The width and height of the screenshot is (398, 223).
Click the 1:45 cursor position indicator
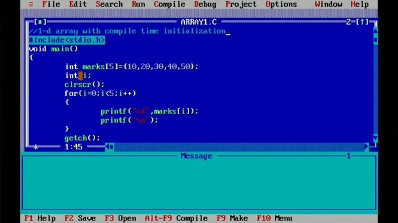(73, 147)
